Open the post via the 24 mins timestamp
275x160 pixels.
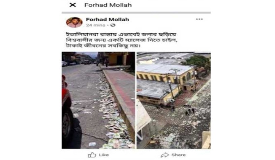click(x=95, y=25)
